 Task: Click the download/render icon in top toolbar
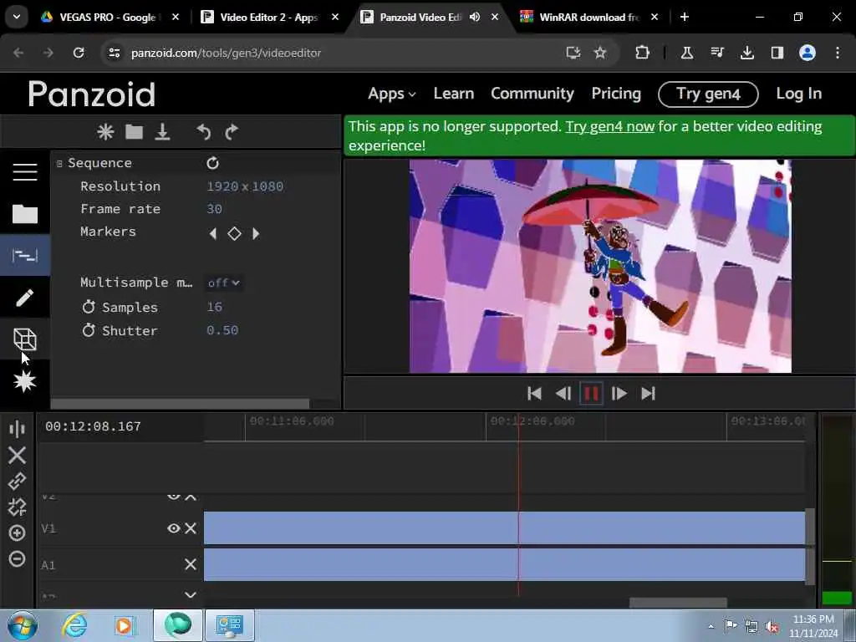163,131
